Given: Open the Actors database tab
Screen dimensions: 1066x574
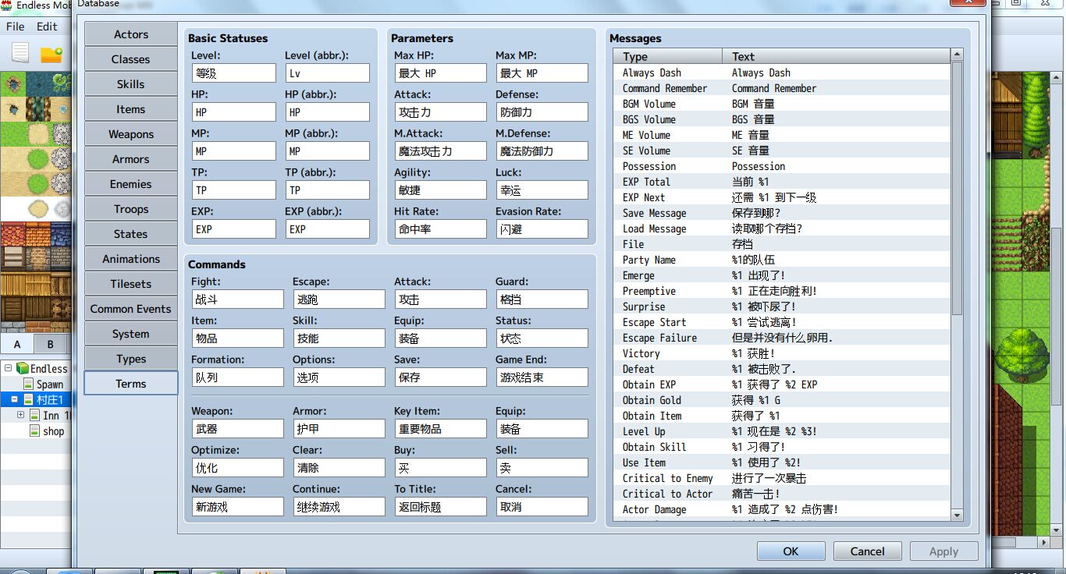Looking at the screenshot, I should 131,34.
